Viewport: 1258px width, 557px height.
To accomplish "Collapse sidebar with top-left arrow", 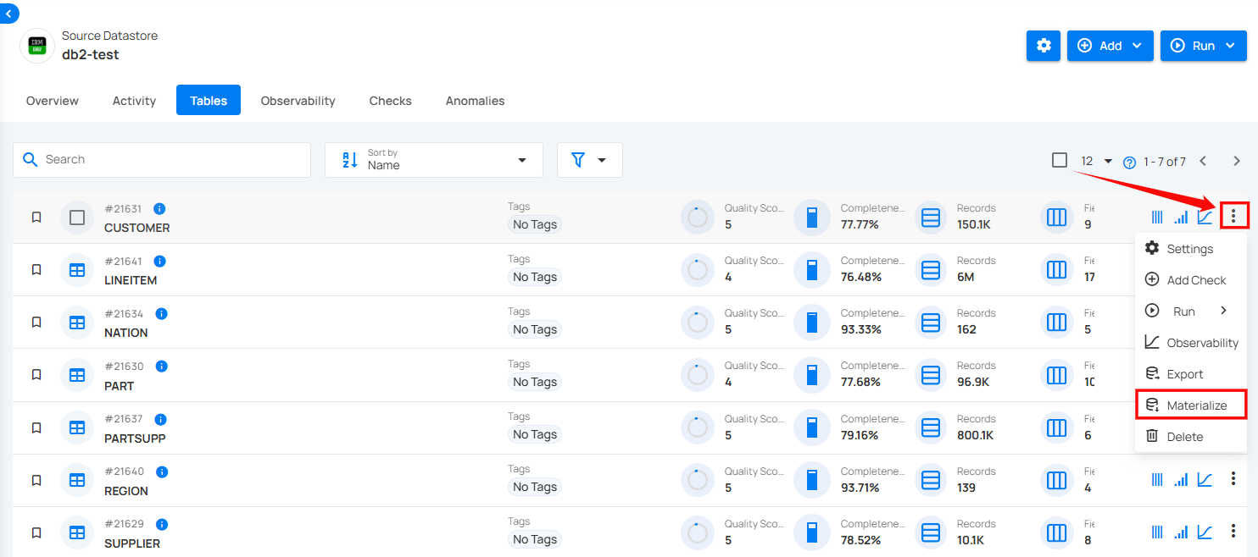I will pyautogui.click(x=8, y=14).
